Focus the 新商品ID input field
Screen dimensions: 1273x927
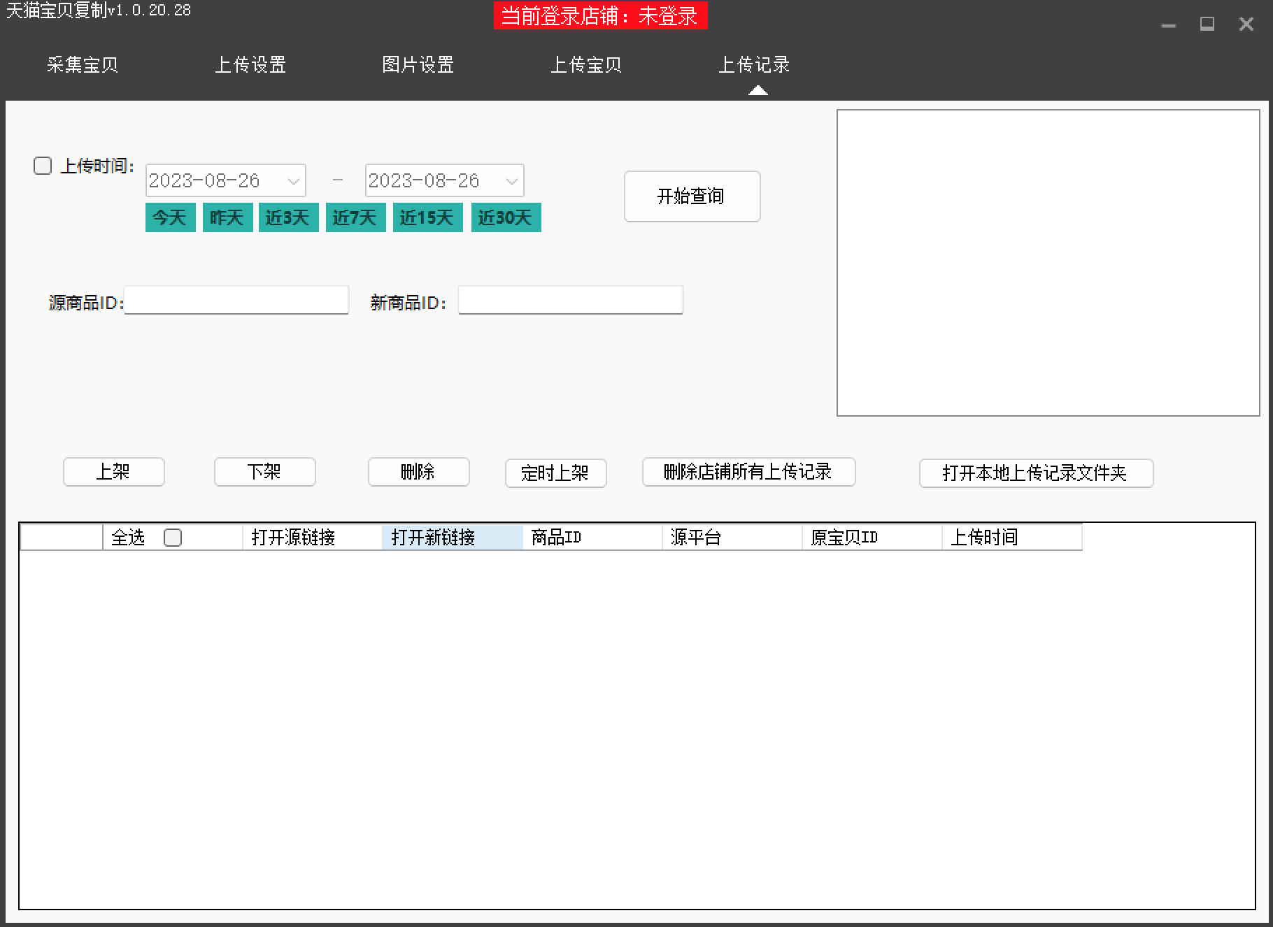coord(571,300)
